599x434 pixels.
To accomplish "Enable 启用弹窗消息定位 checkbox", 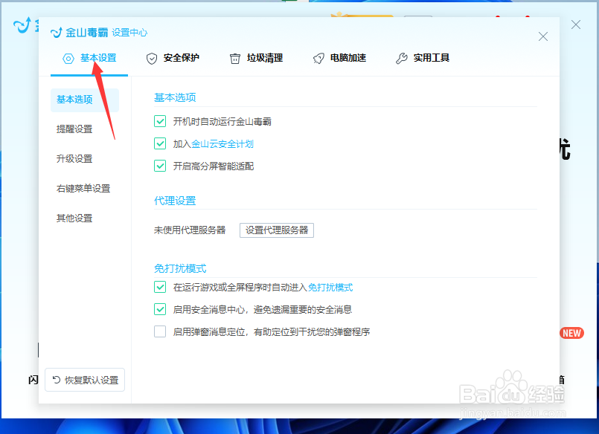I will (160, 331).
